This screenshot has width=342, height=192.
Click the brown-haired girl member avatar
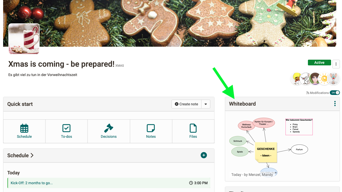coord(315,79)
